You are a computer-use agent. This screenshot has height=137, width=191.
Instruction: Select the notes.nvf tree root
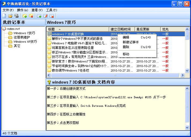pyautogui.click(x=13, y=29)
